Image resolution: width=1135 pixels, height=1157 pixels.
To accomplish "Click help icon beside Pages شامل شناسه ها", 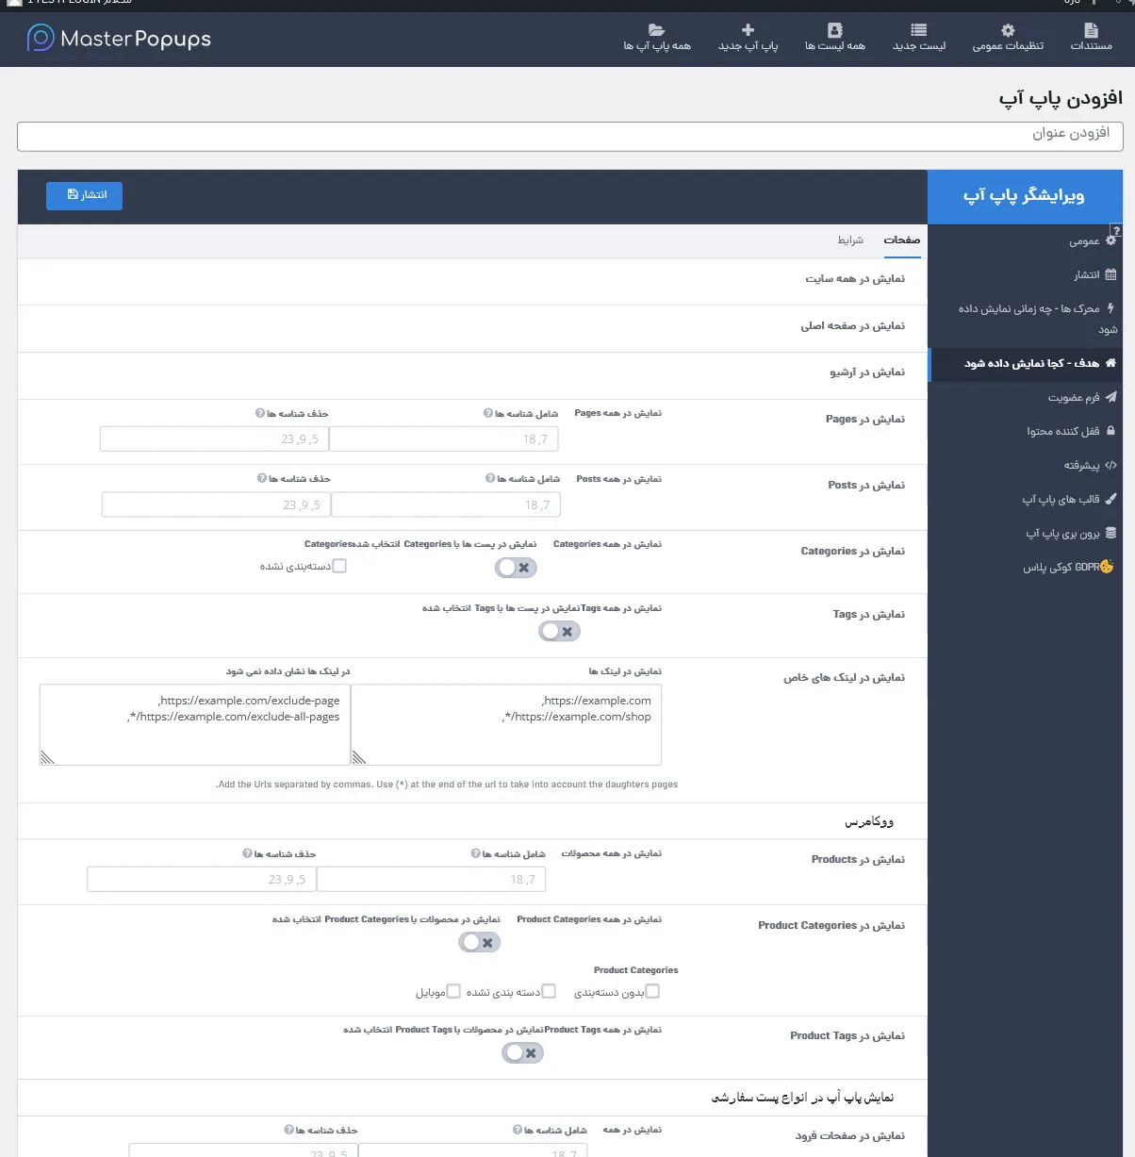I will point(488,413).
